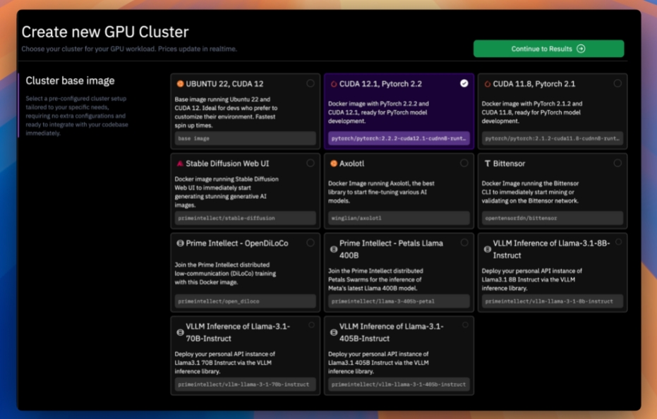Screen dimensions: 657x419
Task: Click the Prime Intellect icon on OpenDiLoCo card
Action: [180, 243]
